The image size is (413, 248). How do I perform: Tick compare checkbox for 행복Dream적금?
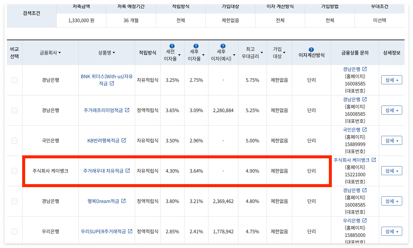(14, 201)
